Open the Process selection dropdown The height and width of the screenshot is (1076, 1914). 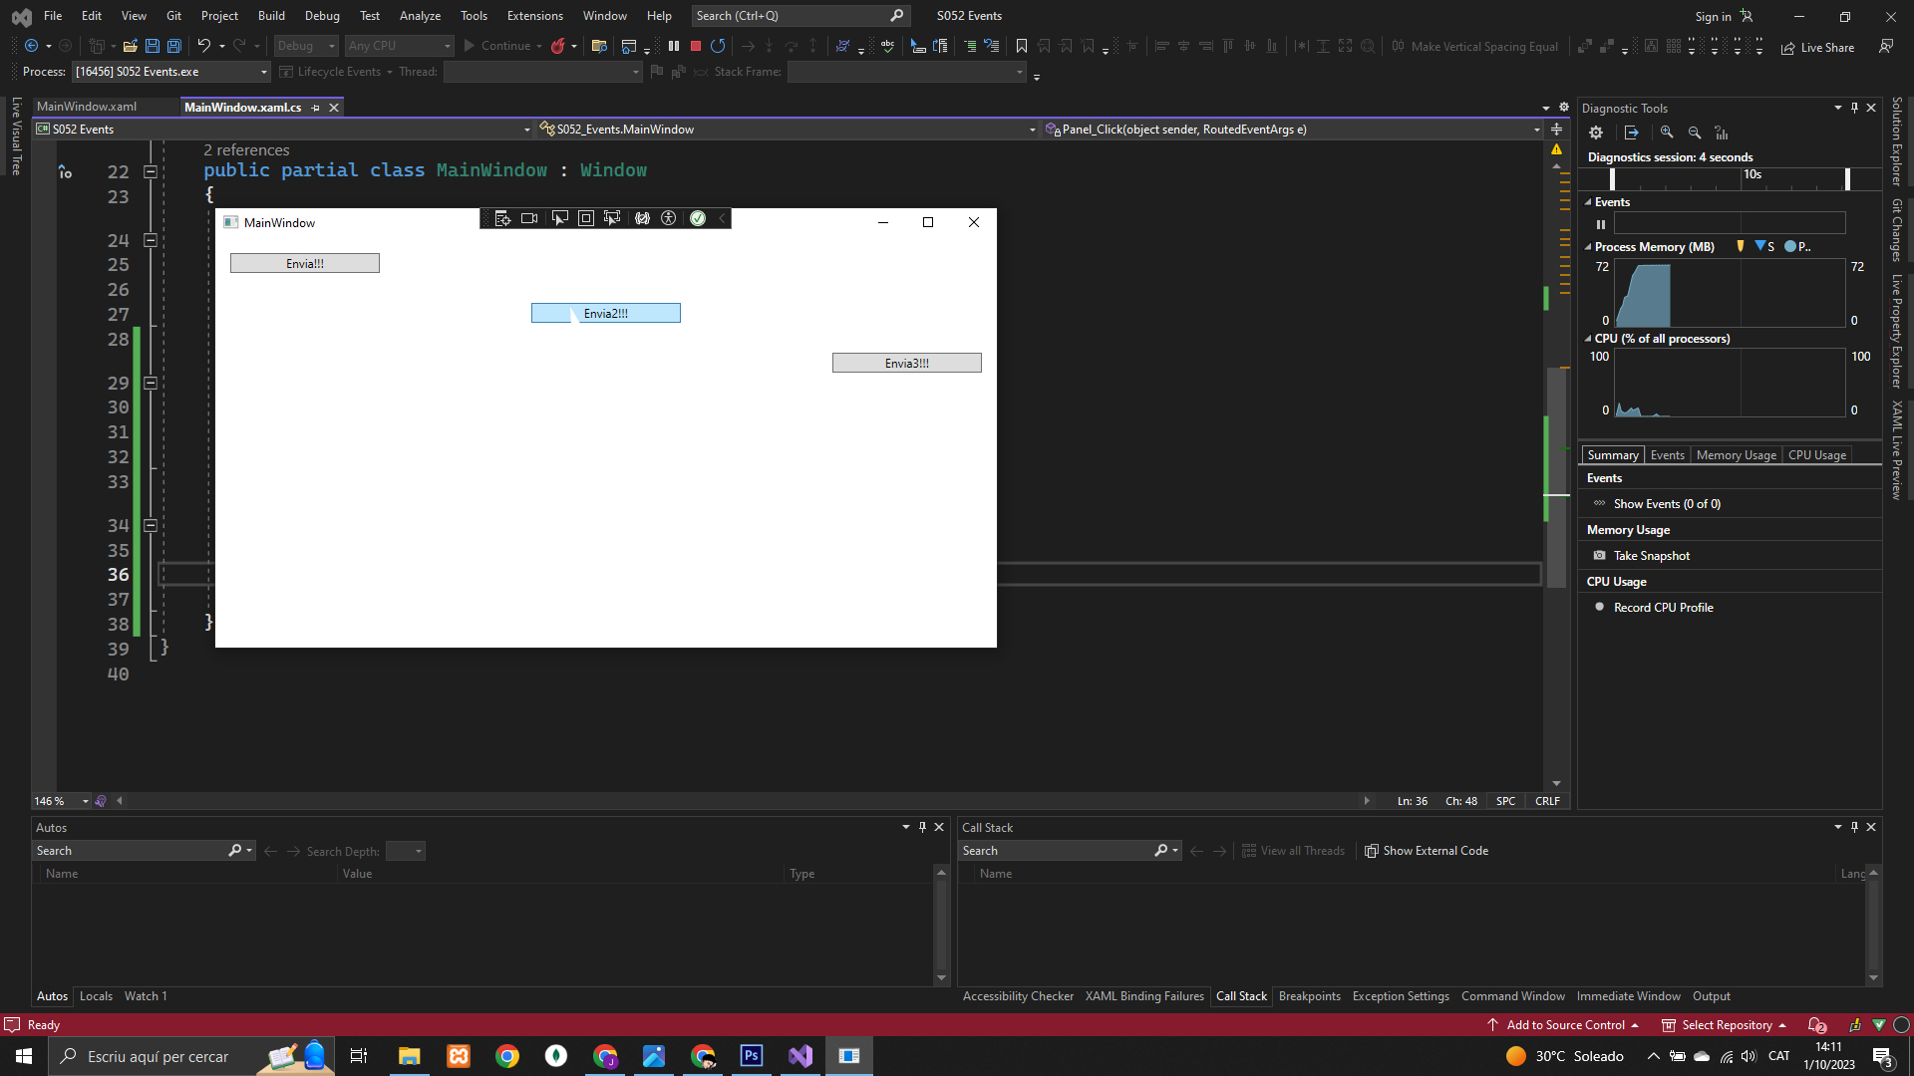264,72
